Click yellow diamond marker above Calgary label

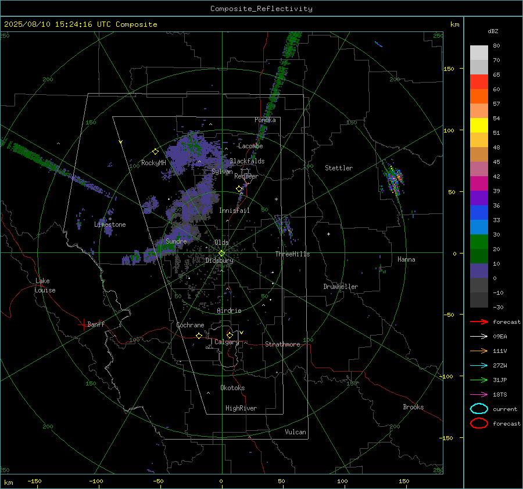[x=230, y=335]
